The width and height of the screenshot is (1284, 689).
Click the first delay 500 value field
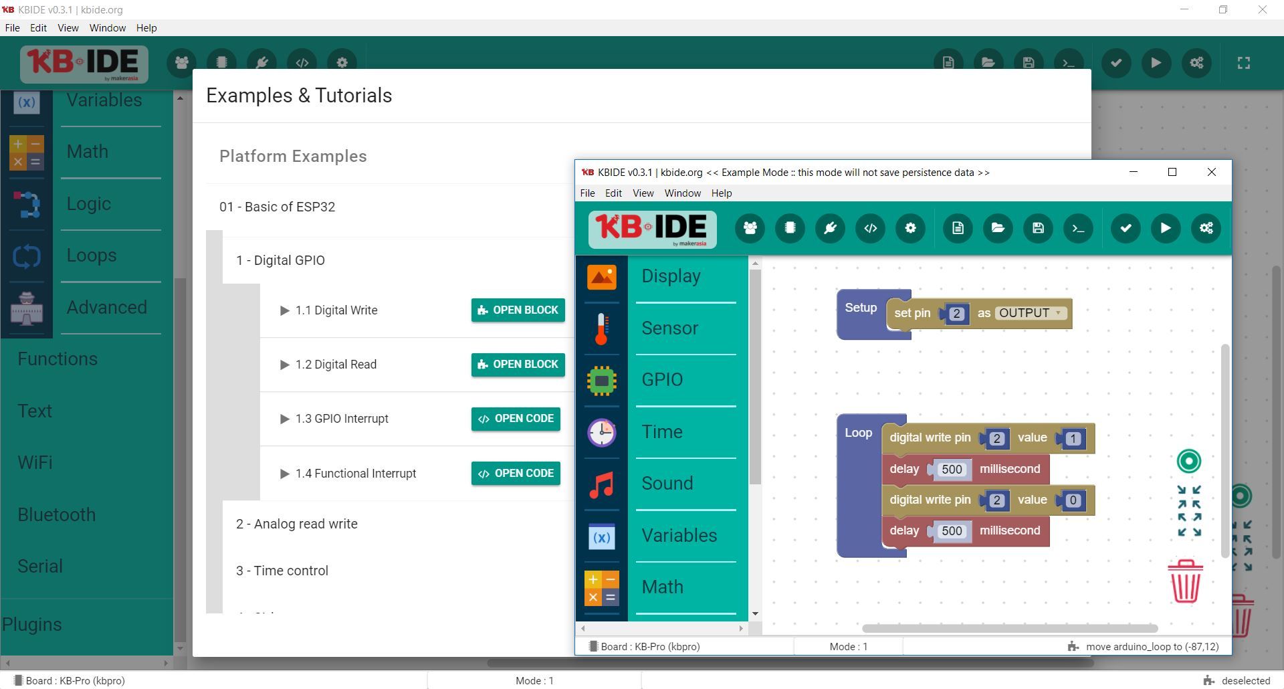[952, 470]
